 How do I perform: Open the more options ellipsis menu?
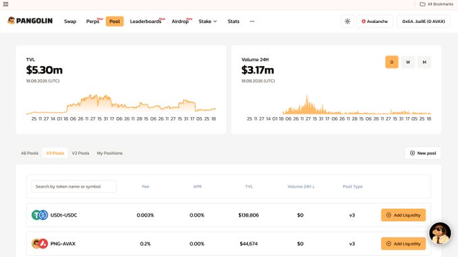tap(252, 22)
